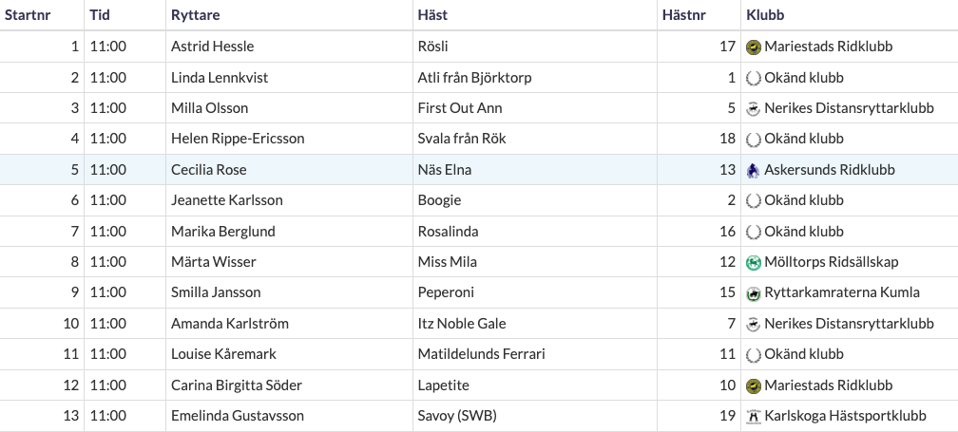Click the Nerikes icon in Amanda Karlström's row
Viewport: 958px width, 432px height.
[x=754, y=324]
